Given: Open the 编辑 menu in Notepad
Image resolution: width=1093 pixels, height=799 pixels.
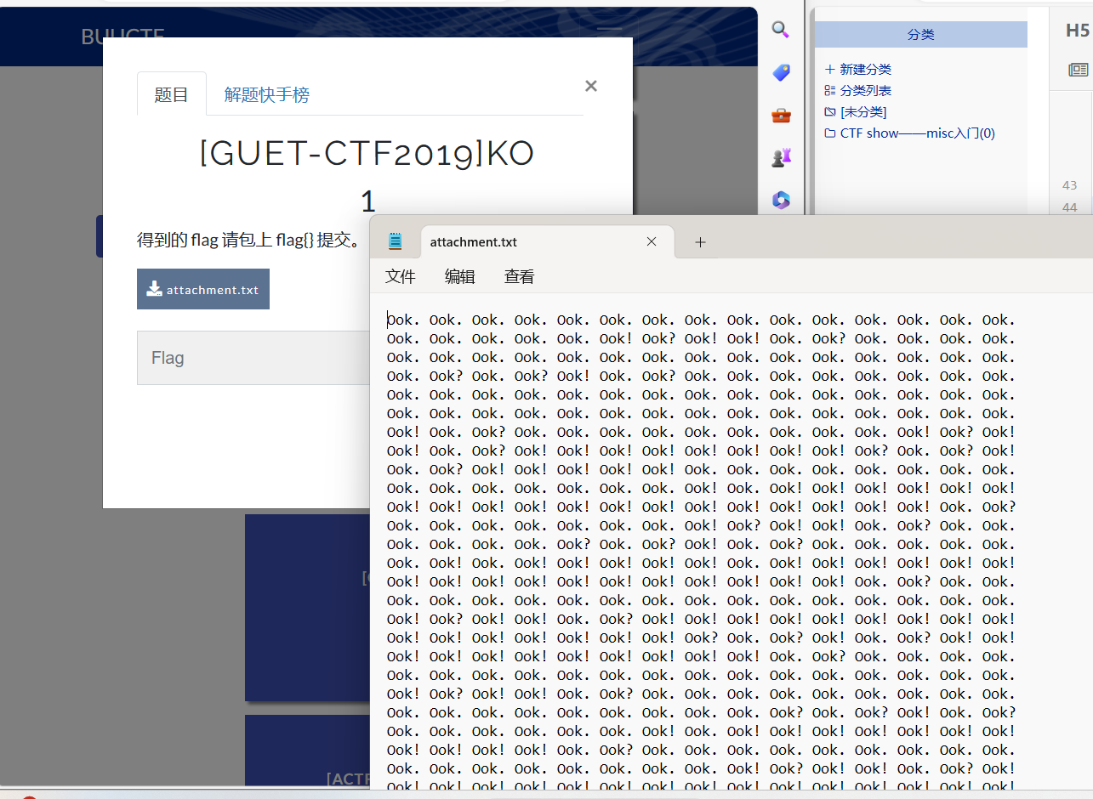Looking at the screenshot, I should [x=460, y=276].
